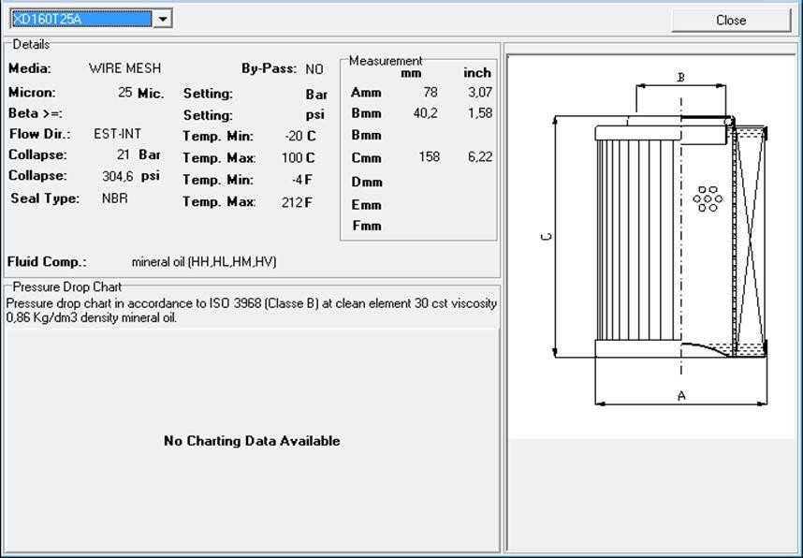
Task: Select the EST-INT flow direction value
Action: 117,134
